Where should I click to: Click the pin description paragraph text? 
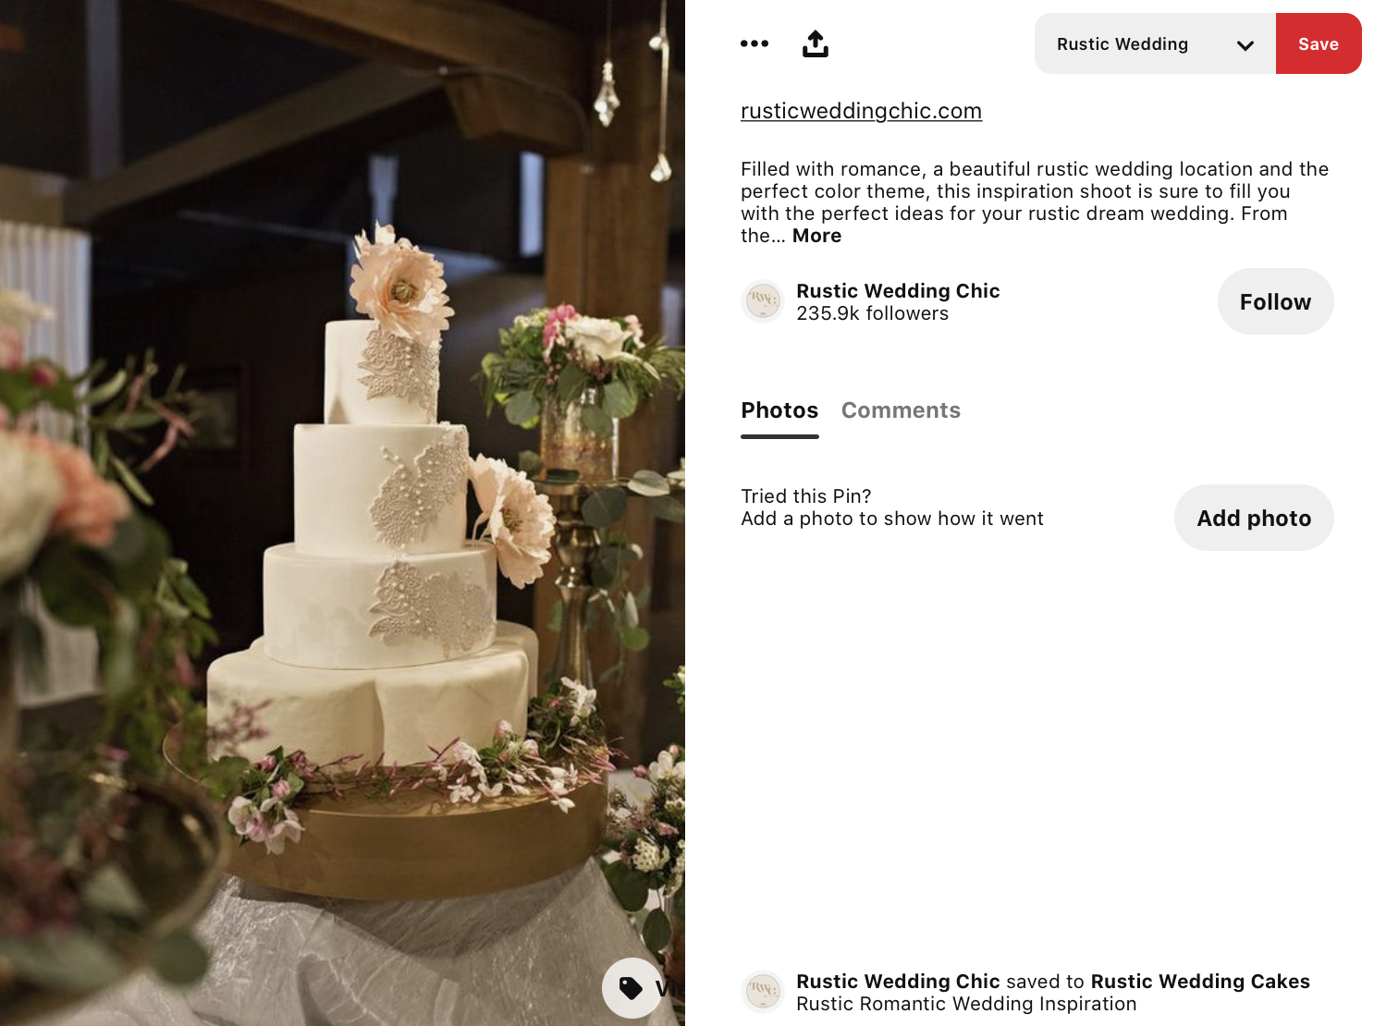click(1035, 202)
